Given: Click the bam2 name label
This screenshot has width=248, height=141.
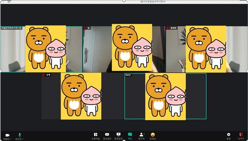Looking at the screenshot, I should [x=128, y=75].
